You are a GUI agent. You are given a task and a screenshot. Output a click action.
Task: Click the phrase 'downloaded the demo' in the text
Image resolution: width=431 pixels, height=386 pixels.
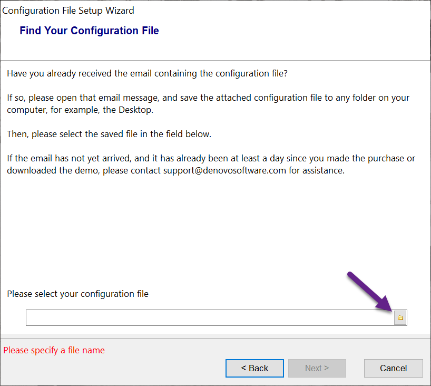coord(47,170)
